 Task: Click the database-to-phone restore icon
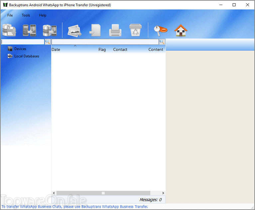[x=50, y=30]
